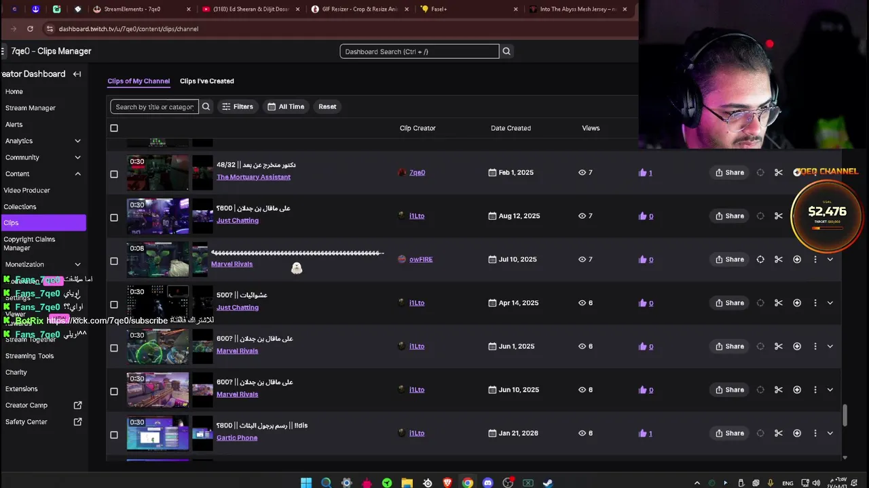Click the browser reload icon
The height and width of the screenshot is (488, 869).
click(30, 29)
